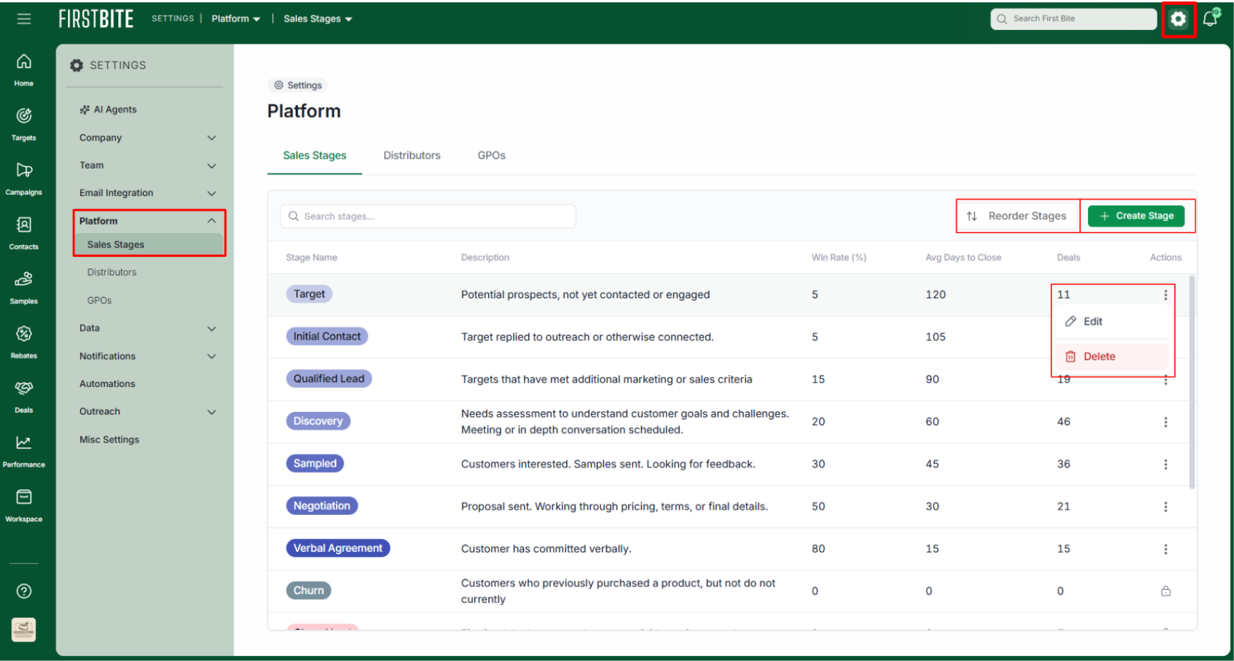Open actions menu for Qualified Lead stage
This screenshot has height=661, width=1234.
point(1166,381)
